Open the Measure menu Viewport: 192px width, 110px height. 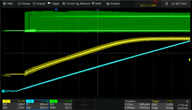(83, 4)
